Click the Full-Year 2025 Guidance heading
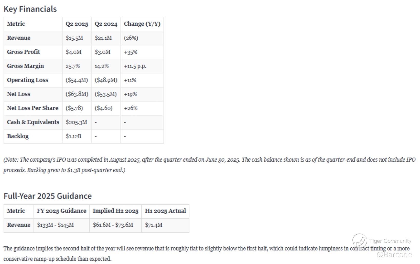Screen dimensions: 420x264 [x=48, y=196]
